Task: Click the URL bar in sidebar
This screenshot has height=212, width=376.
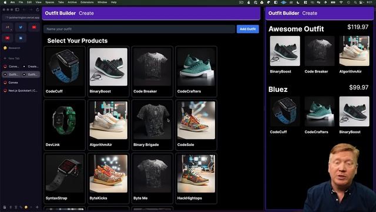Action: [21, 18]
